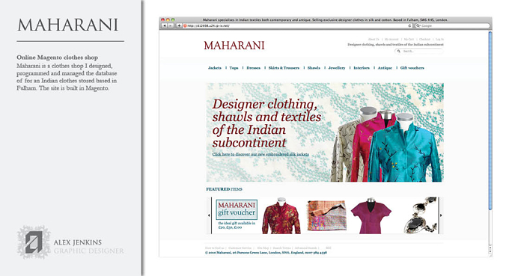This screenshot has height=276, width=509.
Task: Open the Antique category
Action: click(385, 68)
